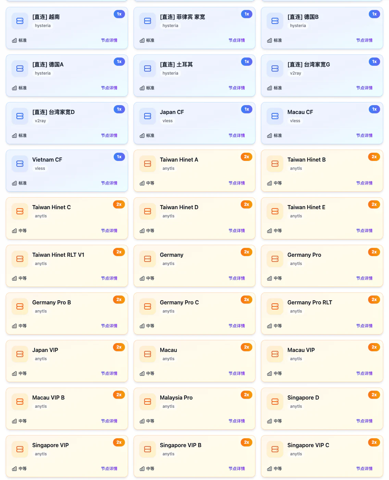Screen dimensions: 389x480
Task: Open 节点详情 for Macau VIP B
Action: 109,421
